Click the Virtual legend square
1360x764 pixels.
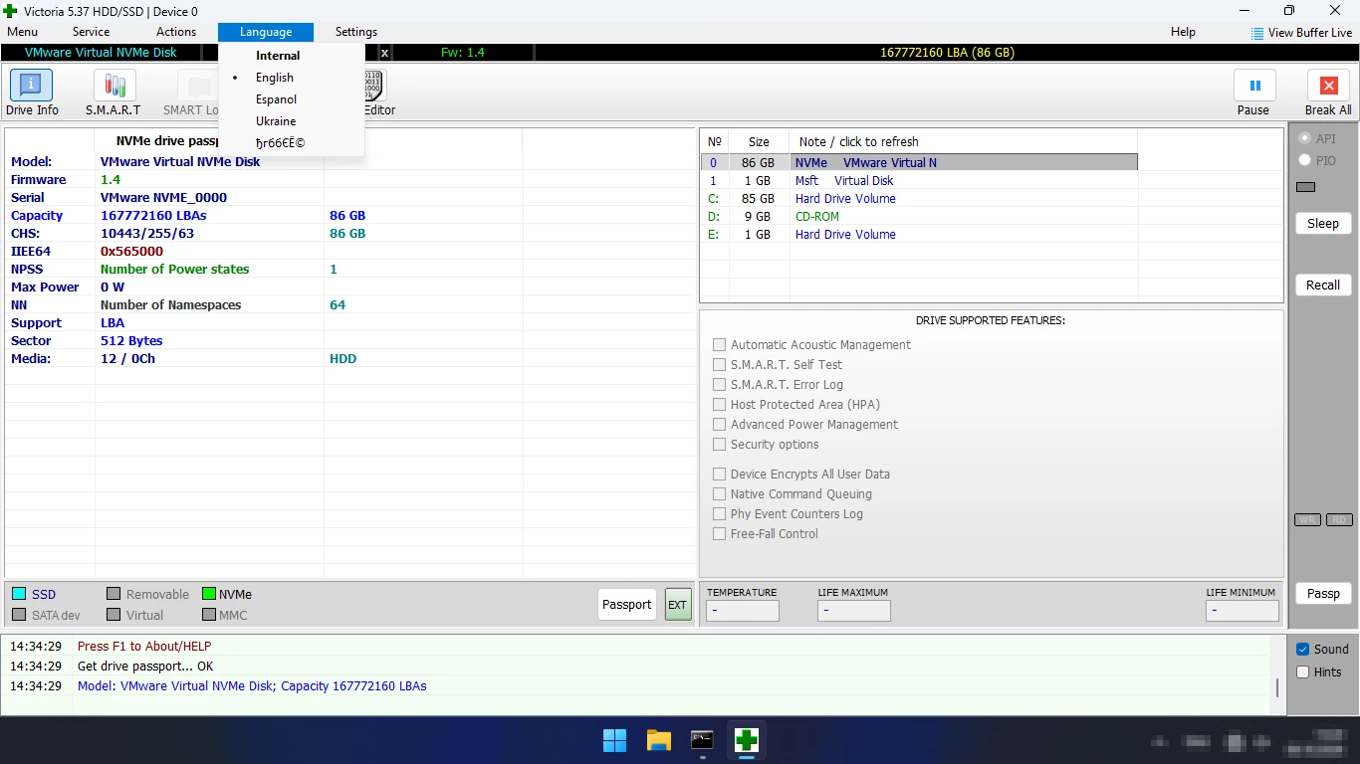pyautogui.click(x=113, y=615)
